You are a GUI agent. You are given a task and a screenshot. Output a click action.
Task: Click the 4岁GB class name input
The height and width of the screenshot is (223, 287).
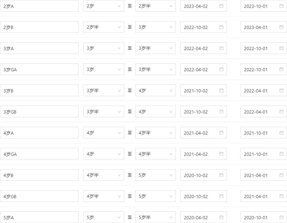(39, 196)
